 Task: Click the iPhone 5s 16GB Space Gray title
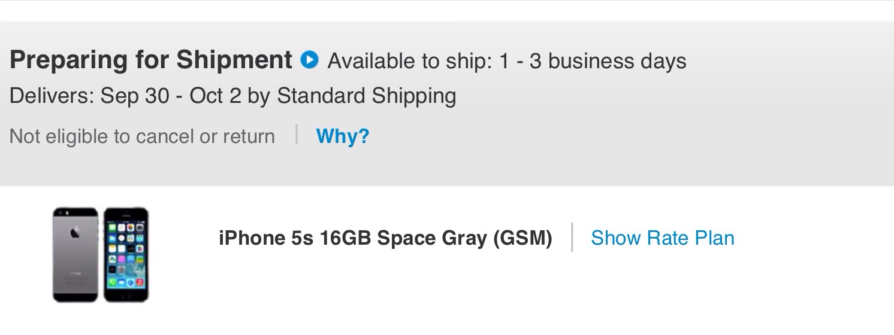coord(385,238)
